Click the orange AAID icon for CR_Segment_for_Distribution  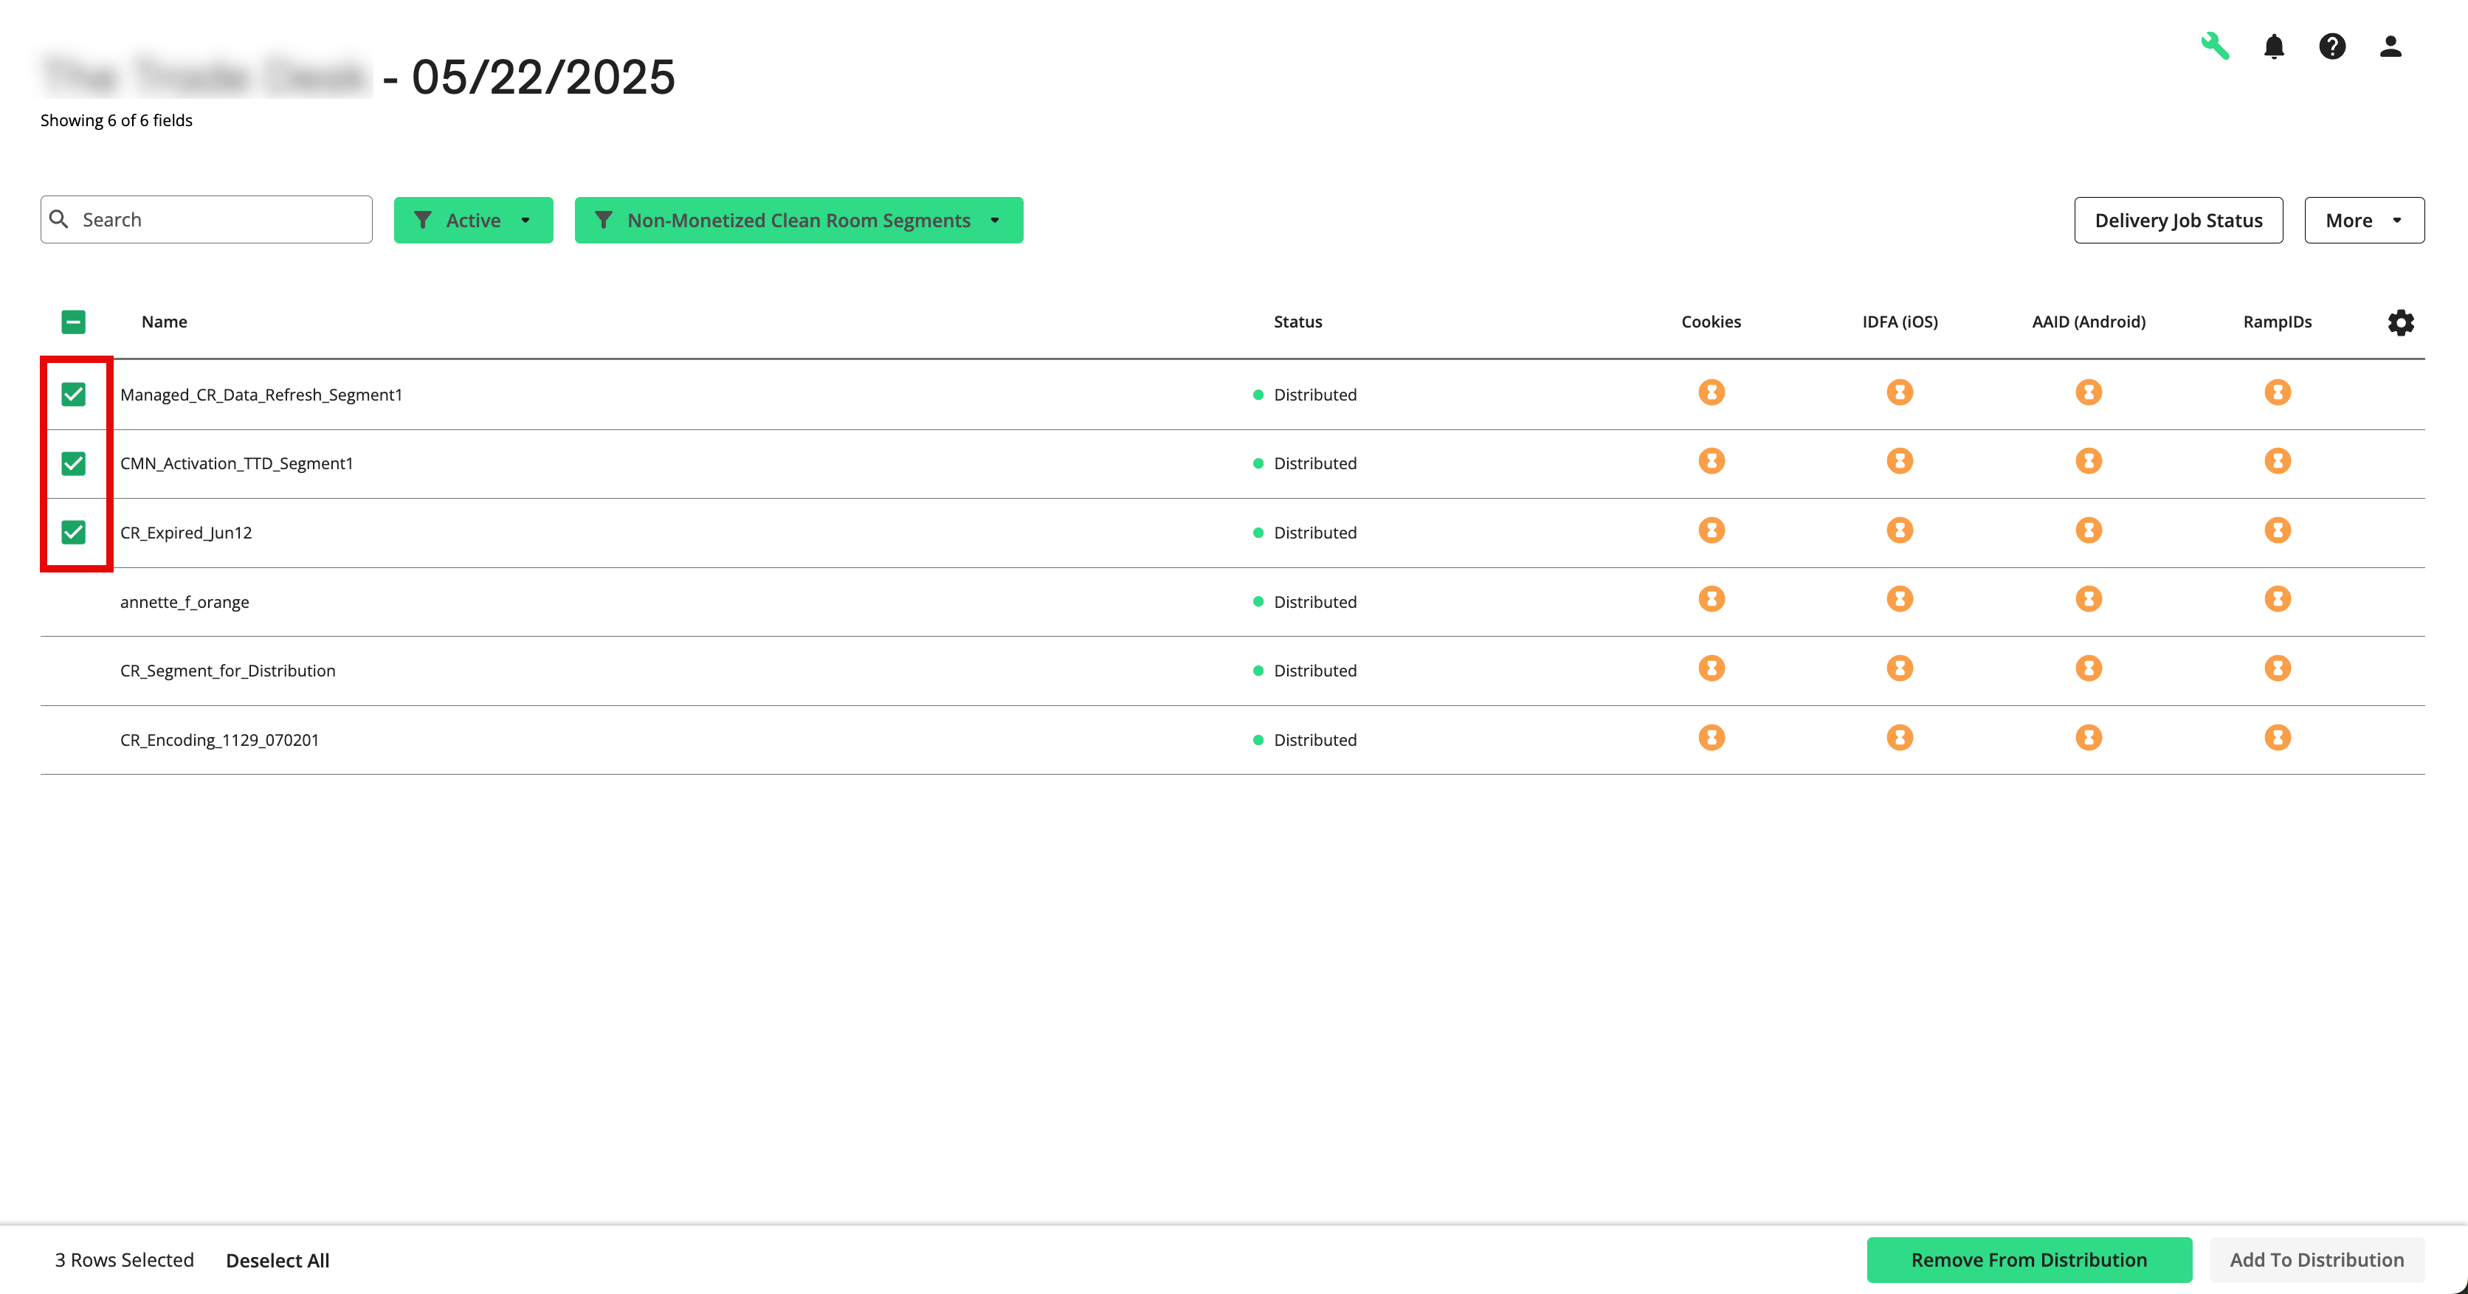point(2089,668)
